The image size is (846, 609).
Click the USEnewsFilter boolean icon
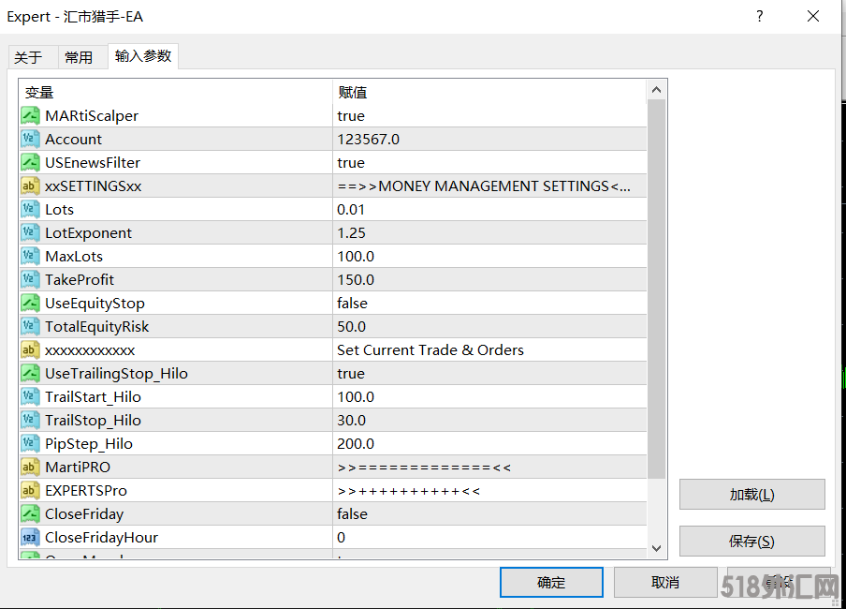pos(30,163)
